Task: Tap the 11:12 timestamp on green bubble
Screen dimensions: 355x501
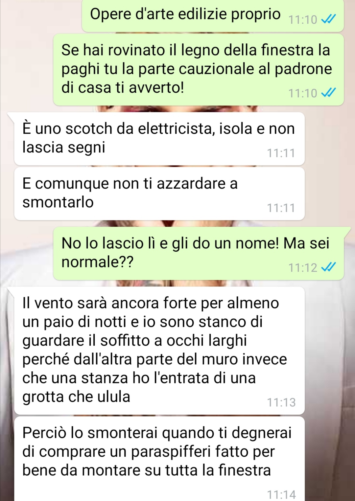Action: [x=303, y=267]
